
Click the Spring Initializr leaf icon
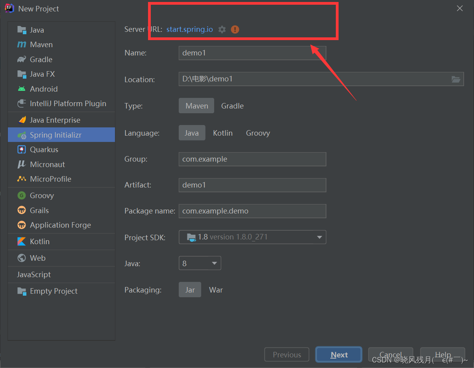22,135
